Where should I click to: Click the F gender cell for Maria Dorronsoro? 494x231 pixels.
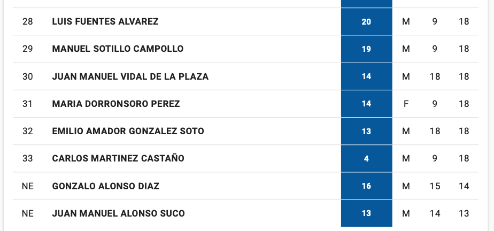pyautogui.click(x=406, y=104)
